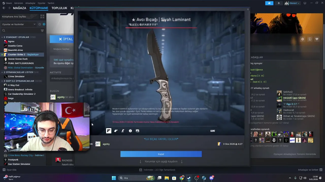Select the character pose view icon
325x182 pixels.
point(123,131)
